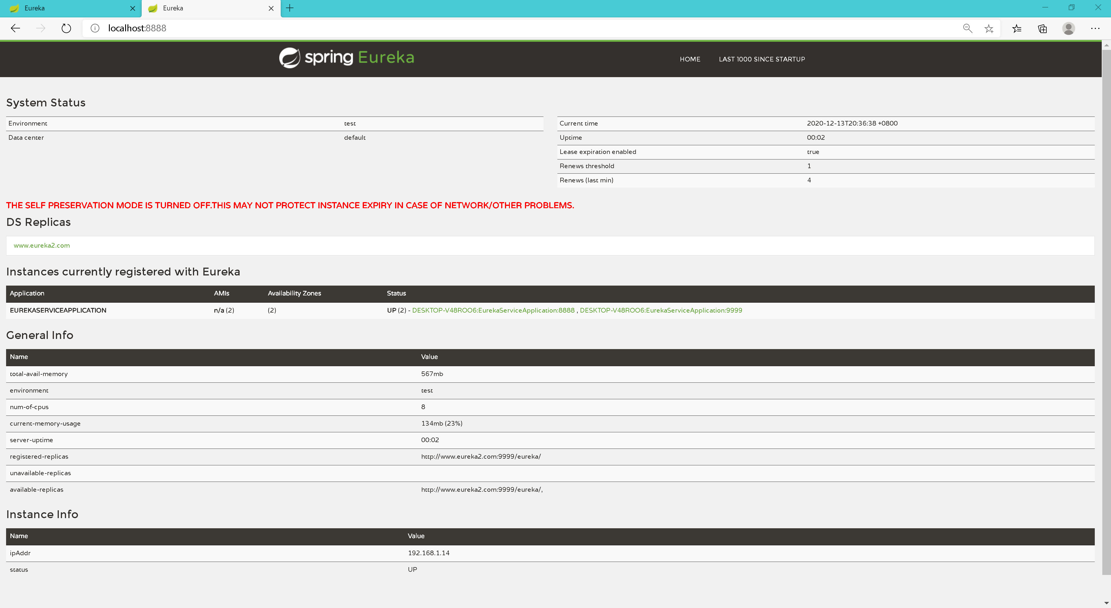The width and height of the screenshot is (1111, 608).
Task: Click the zoom magnifier icon in address bar
Action: coord(967,28)
